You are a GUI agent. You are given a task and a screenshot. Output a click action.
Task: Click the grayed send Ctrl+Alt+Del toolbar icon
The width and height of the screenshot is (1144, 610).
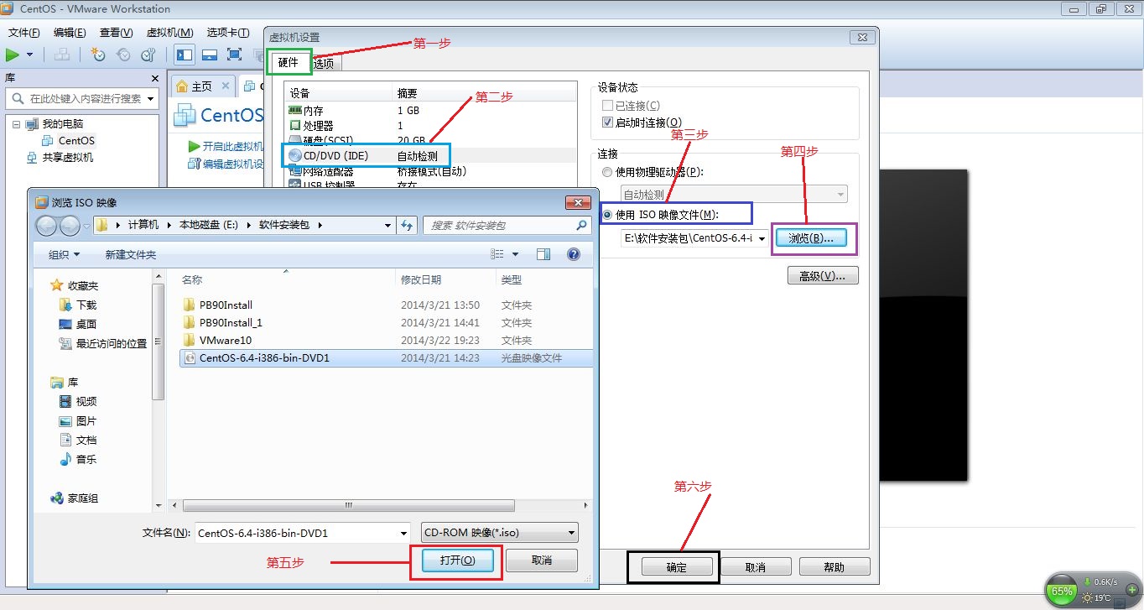coord(62,55)
